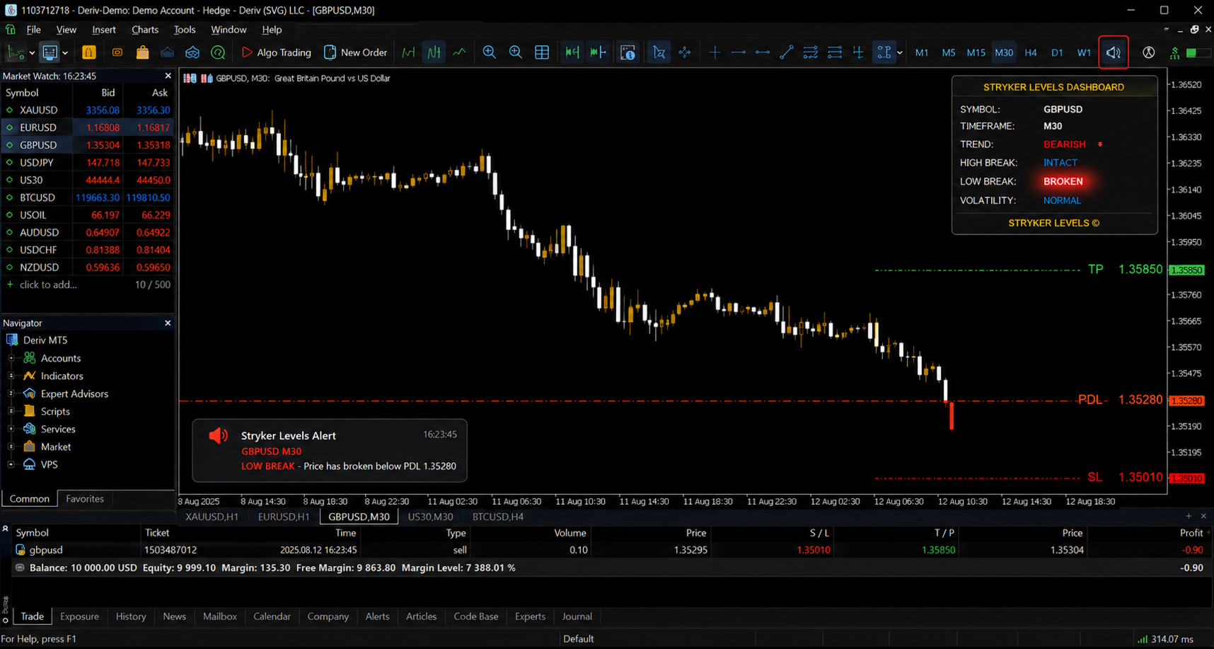Screen dimensions: 1214x649
Task: Click the VPS cloud icon in Navigator
Action: [x=30, y=464]
